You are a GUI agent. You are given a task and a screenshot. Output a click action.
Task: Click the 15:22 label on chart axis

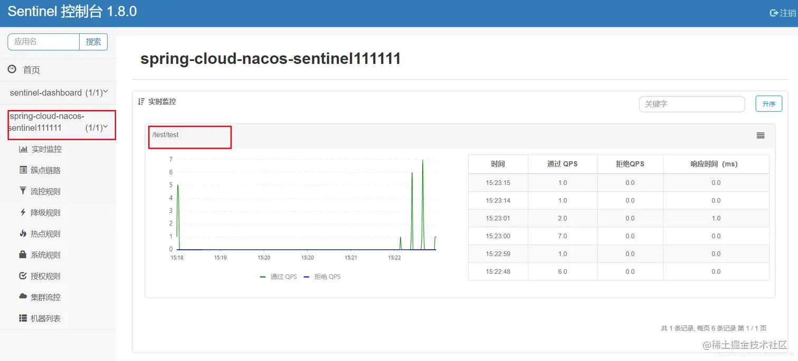(x=395, y=258)
